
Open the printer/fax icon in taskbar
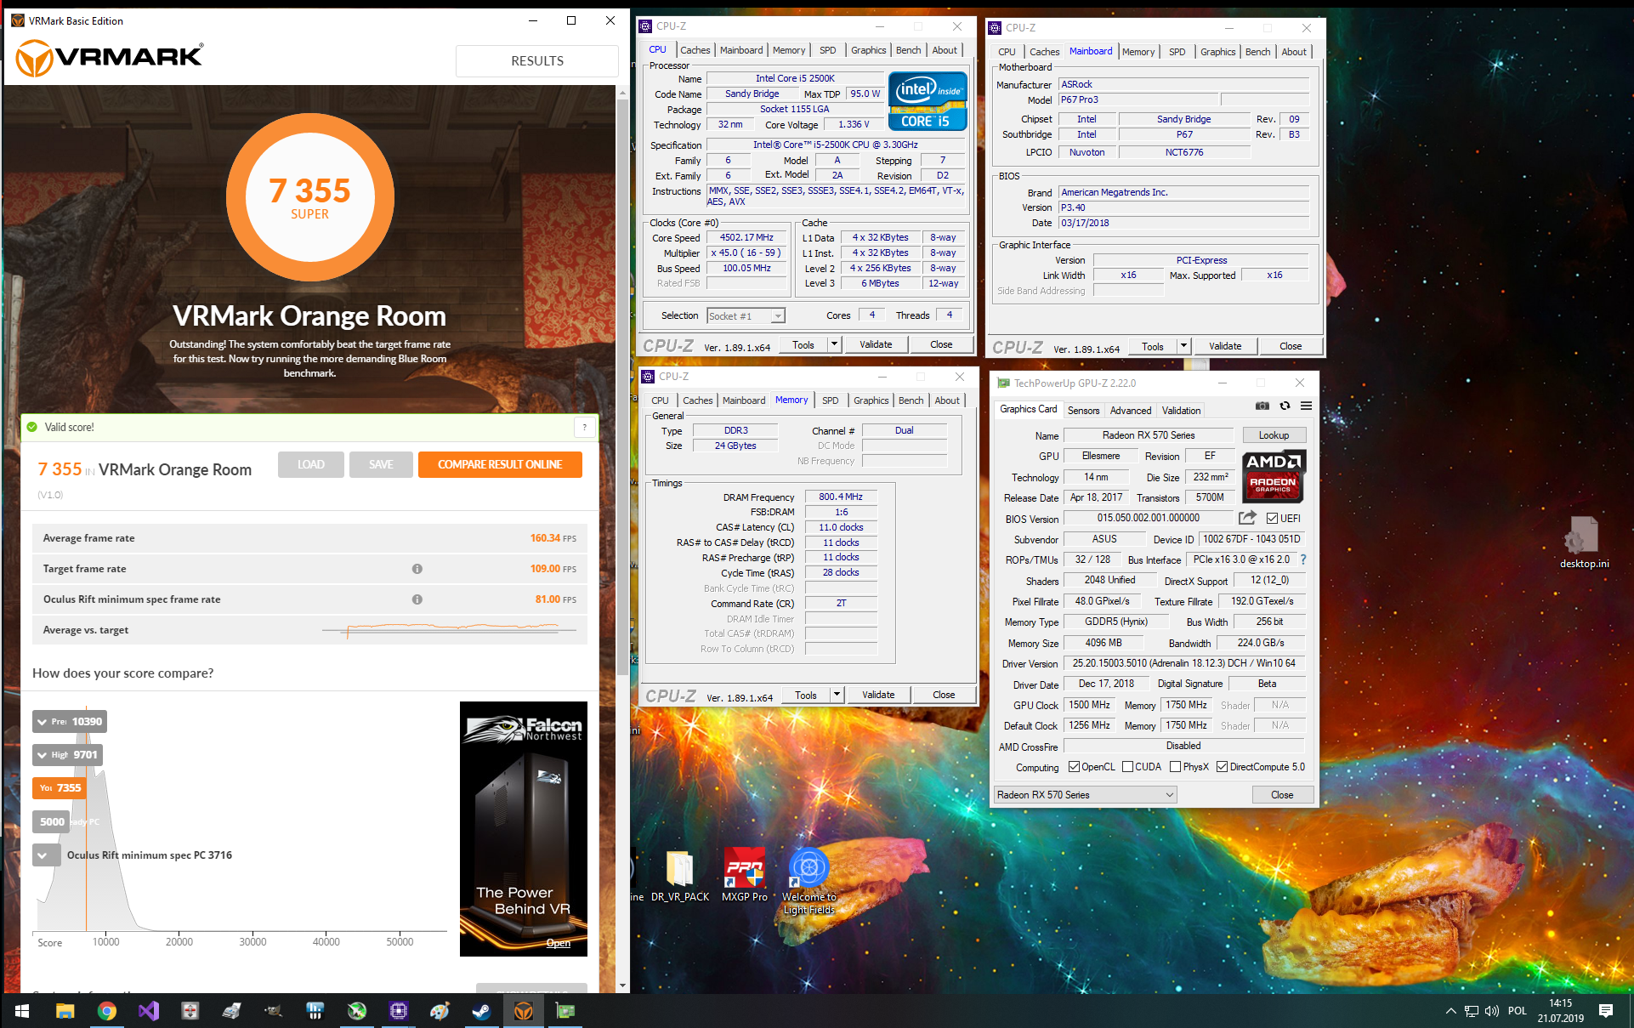(231, 1011)
